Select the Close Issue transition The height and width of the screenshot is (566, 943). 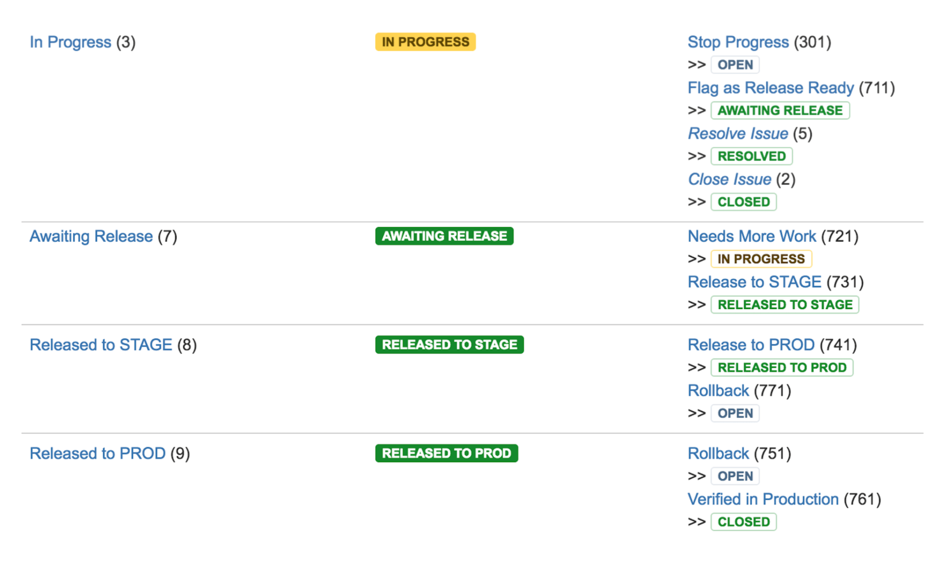tap(729, 179)
